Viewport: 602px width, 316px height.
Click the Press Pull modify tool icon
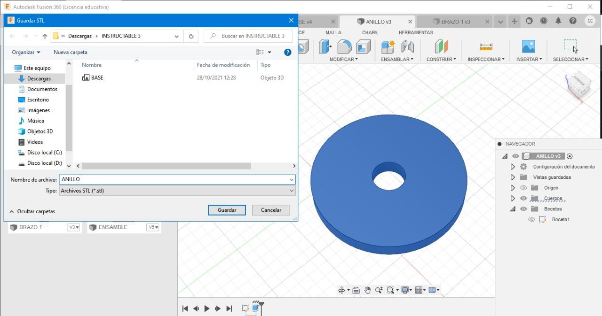(325, 46)
